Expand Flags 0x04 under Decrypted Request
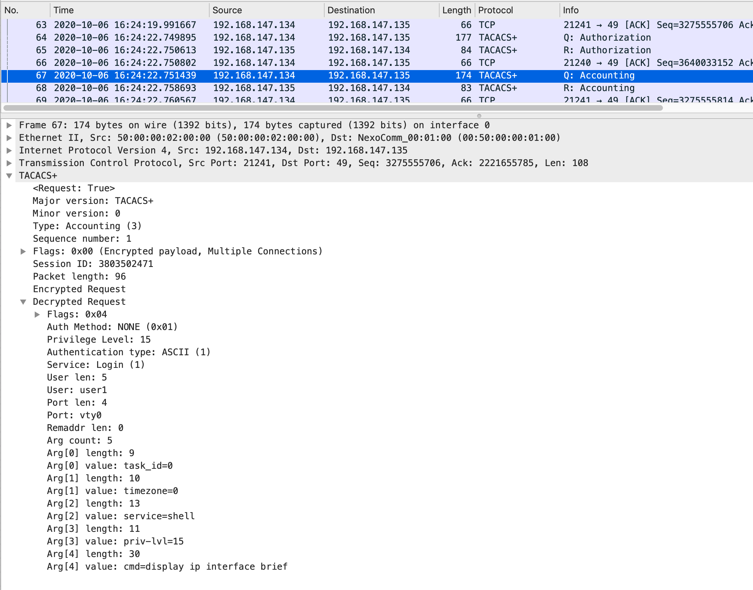The width and height of the screenshot is (753, 590). pos(37,314)
